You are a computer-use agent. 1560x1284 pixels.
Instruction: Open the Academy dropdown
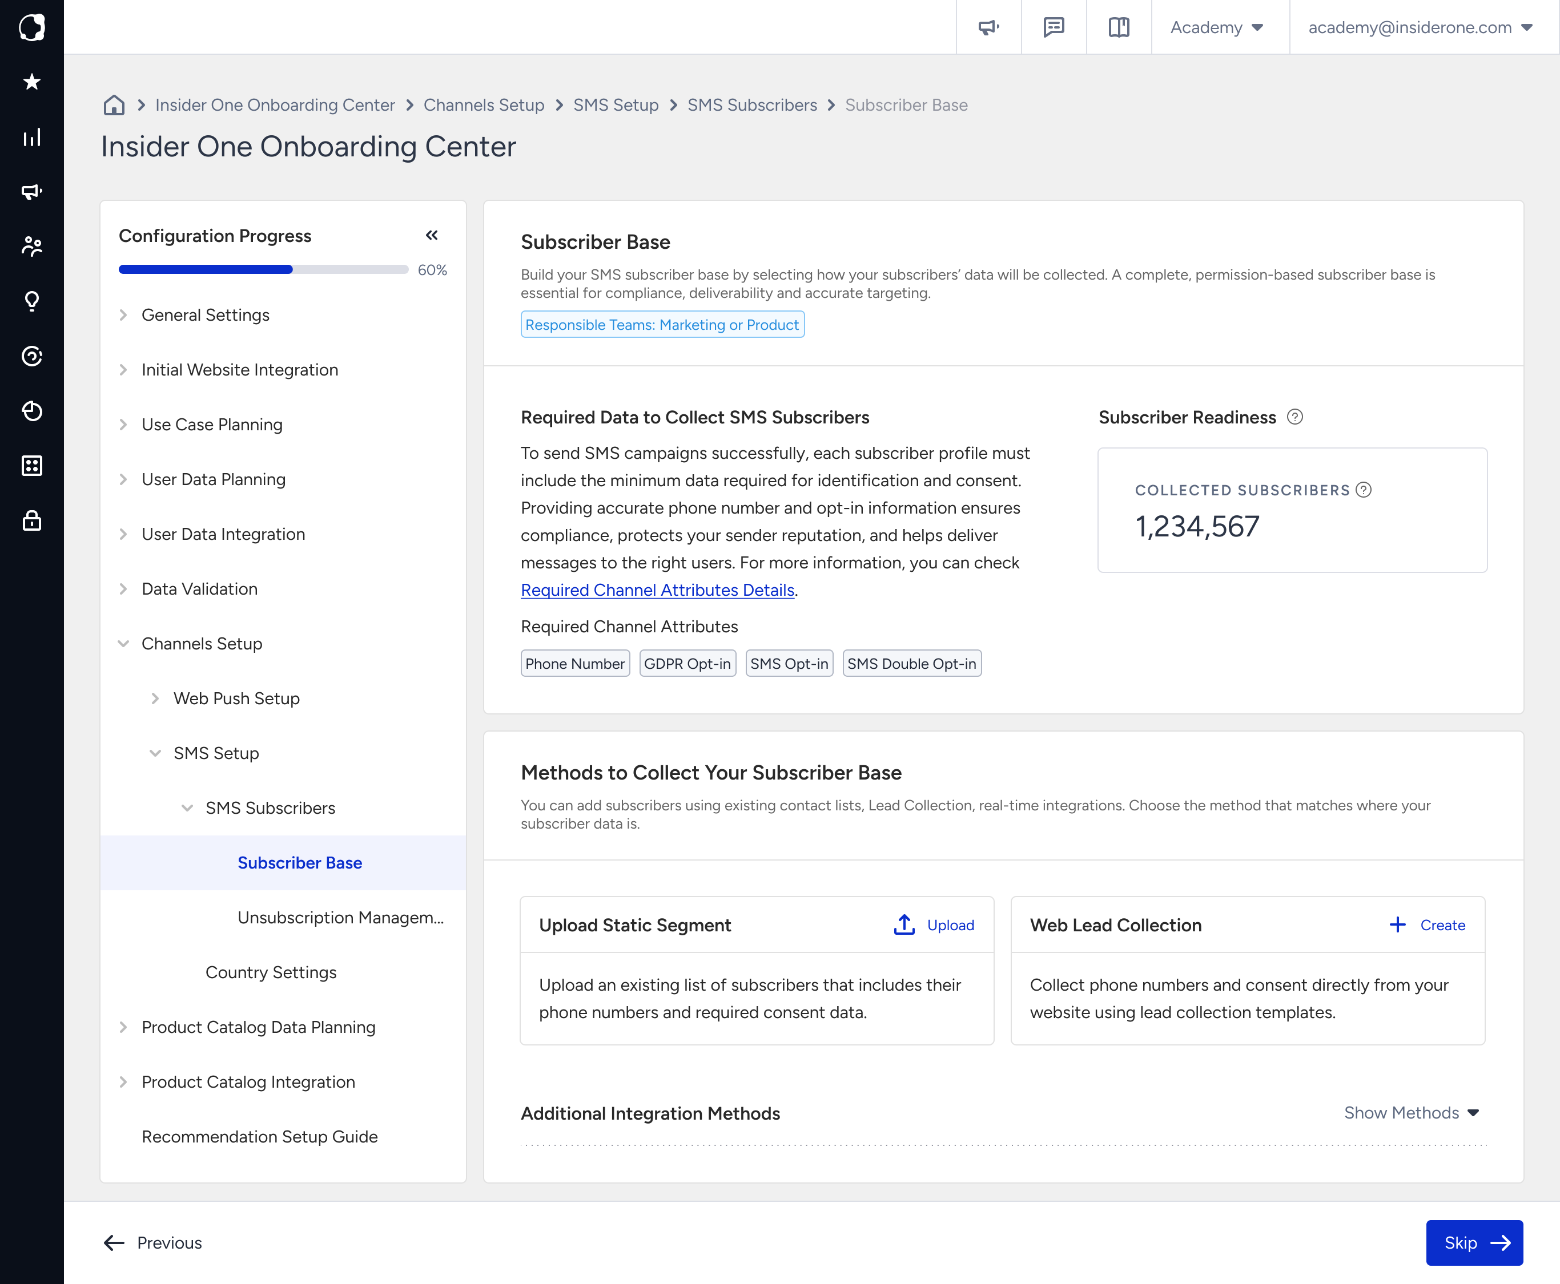tap(1217, 27)
